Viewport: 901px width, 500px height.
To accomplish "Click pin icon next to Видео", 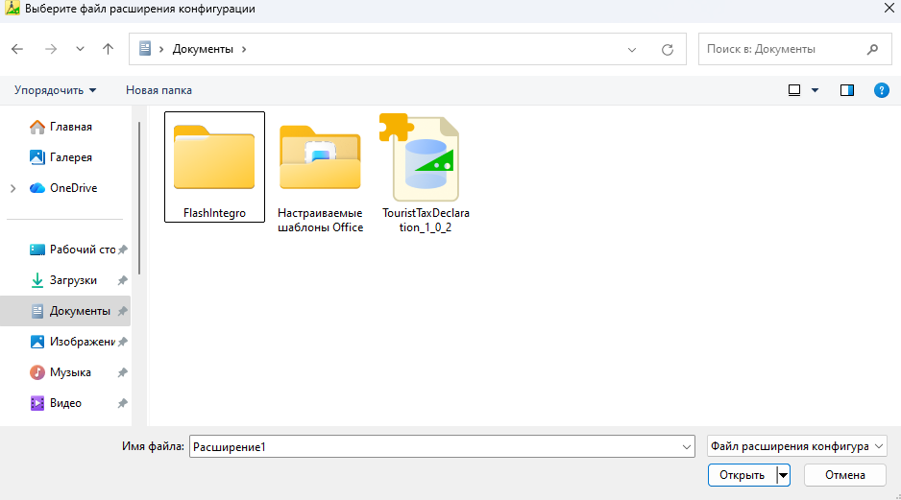I will tap(122, 404).
